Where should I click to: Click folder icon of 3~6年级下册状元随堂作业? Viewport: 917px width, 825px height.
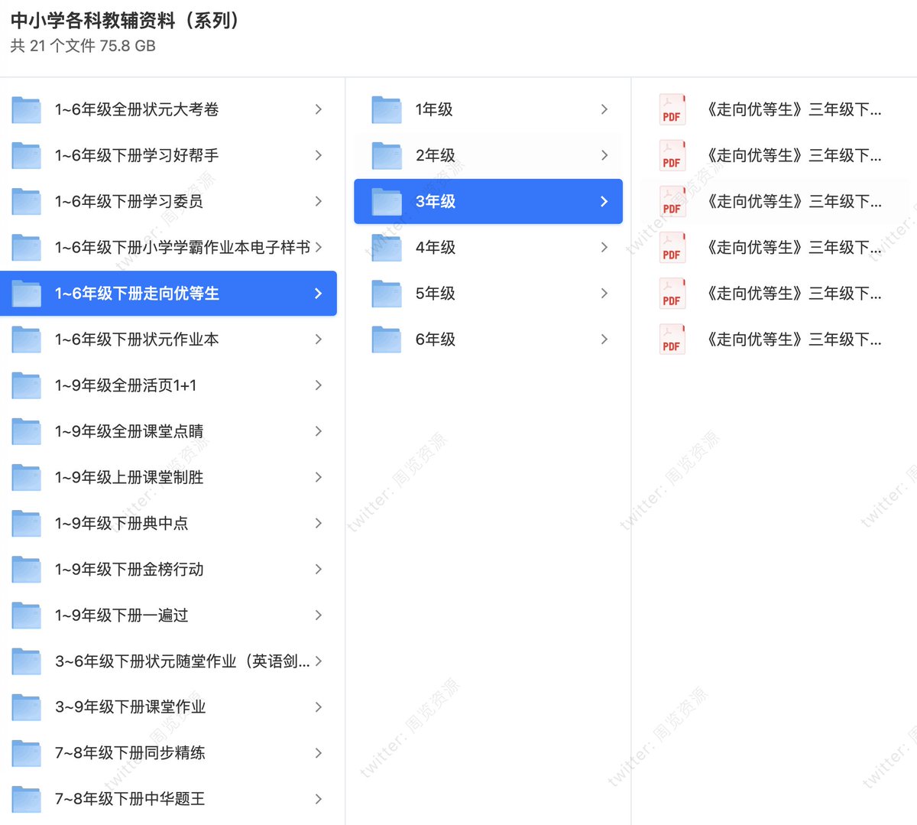click(26, 661)
